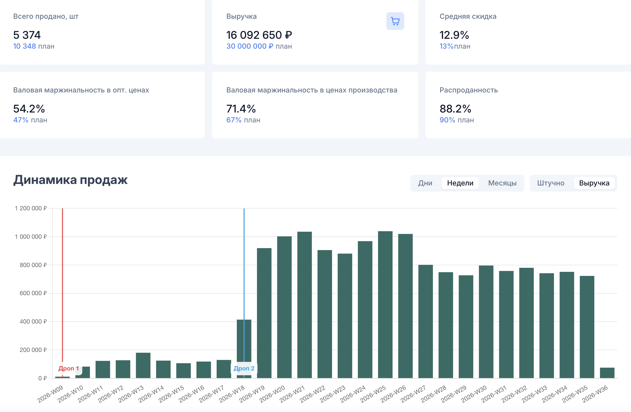Show sales by Штучно units
This screenshot has height=412, width=631.
click(x=550, y=183)
